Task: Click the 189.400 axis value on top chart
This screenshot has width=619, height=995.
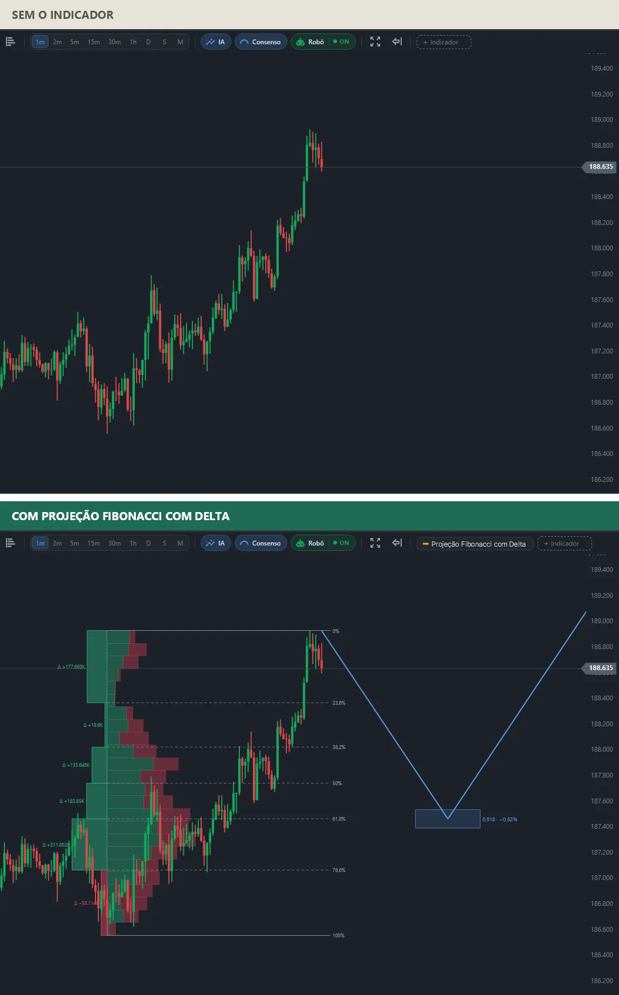Action: pos(602,69)
